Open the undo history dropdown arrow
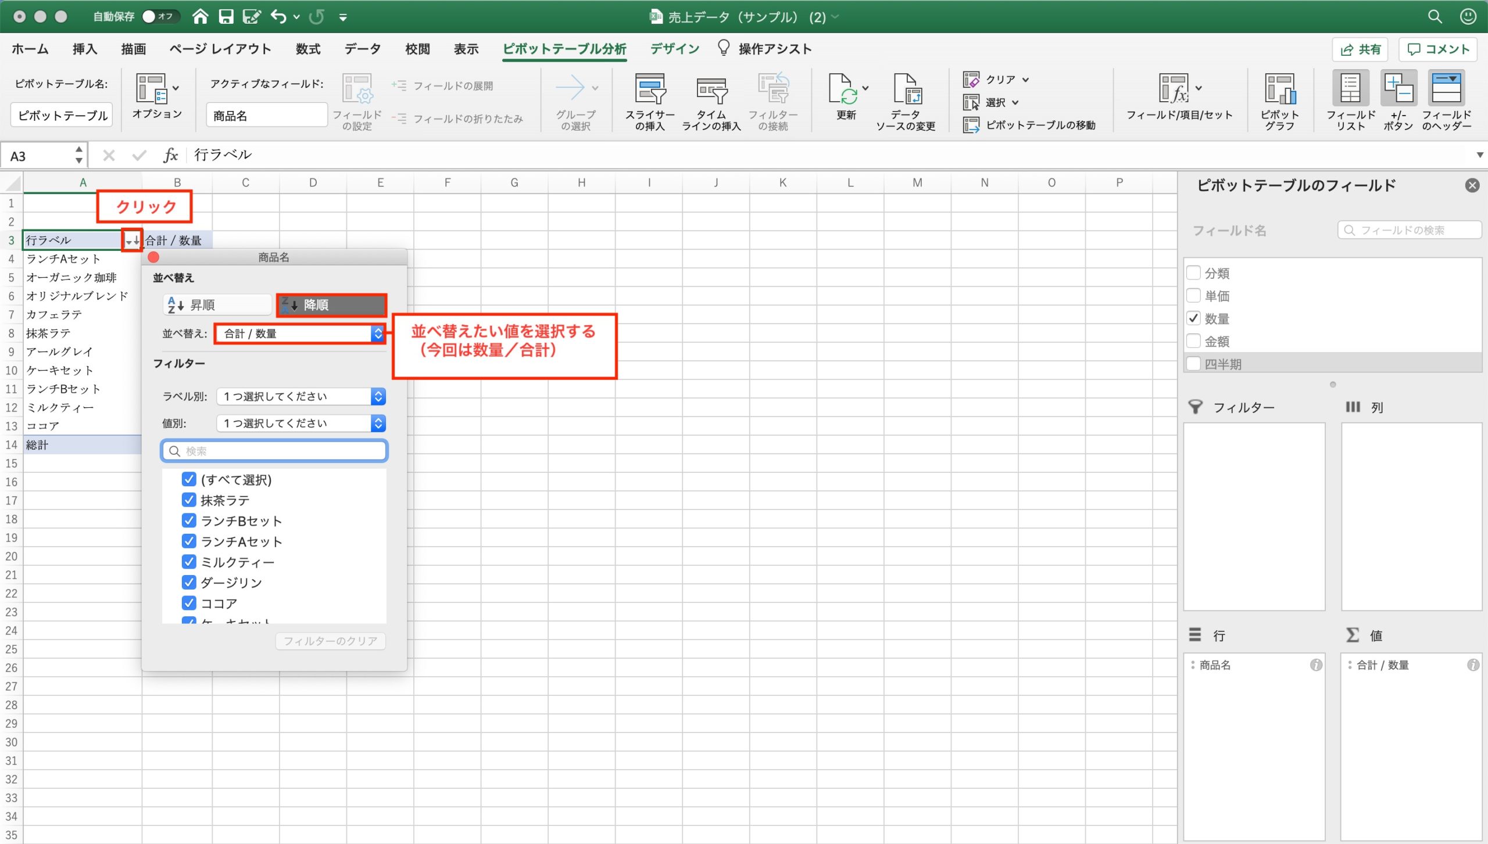Screen dimensions: 1488x844 point(296,17)
